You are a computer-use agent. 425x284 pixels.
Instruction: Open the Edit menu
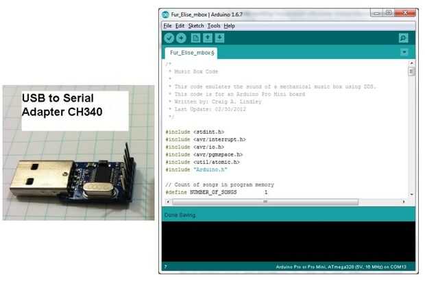point(180,26)
